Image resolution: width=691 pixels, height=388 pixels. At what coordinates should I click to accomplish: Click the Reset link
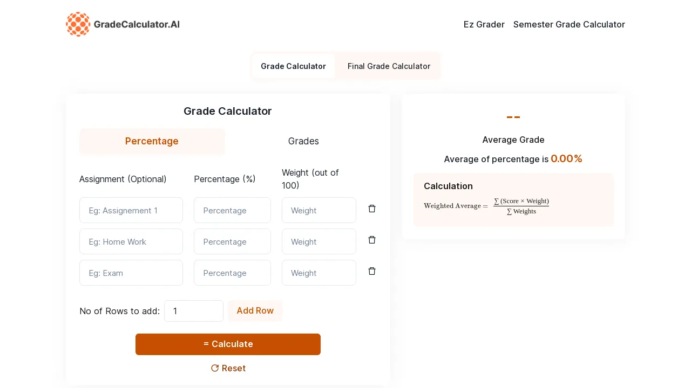234,368
